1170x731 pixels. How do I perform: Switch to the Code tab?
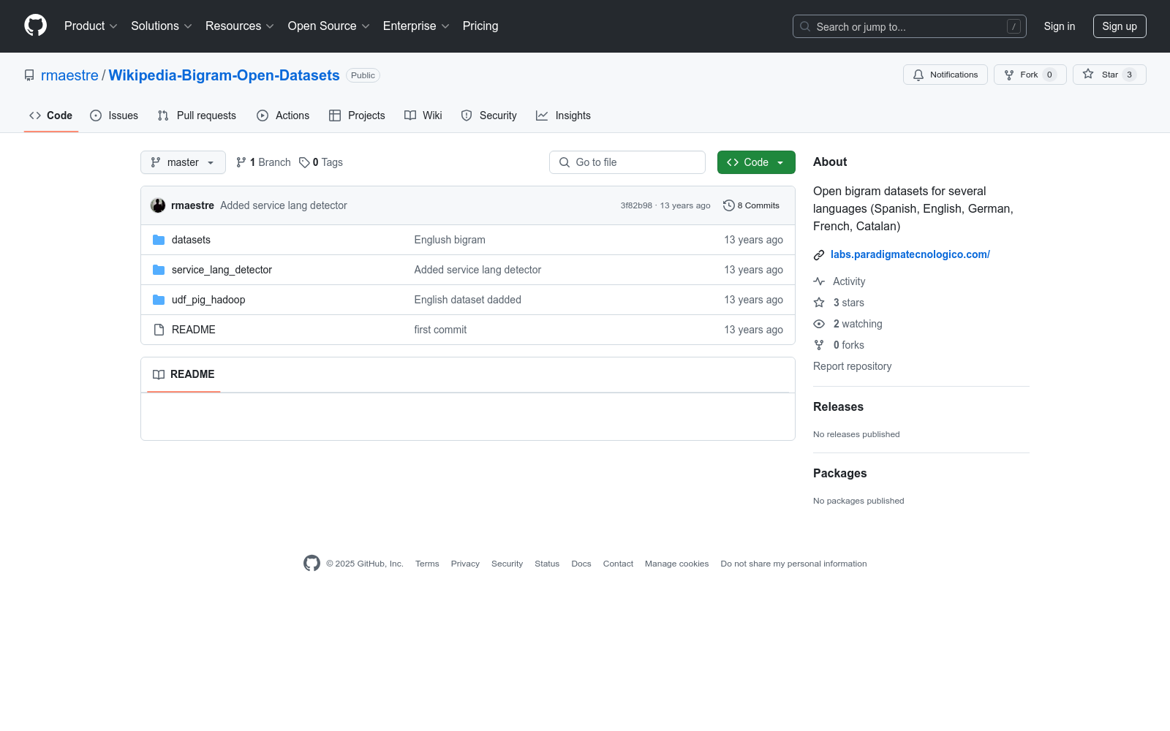coord(51,115)
